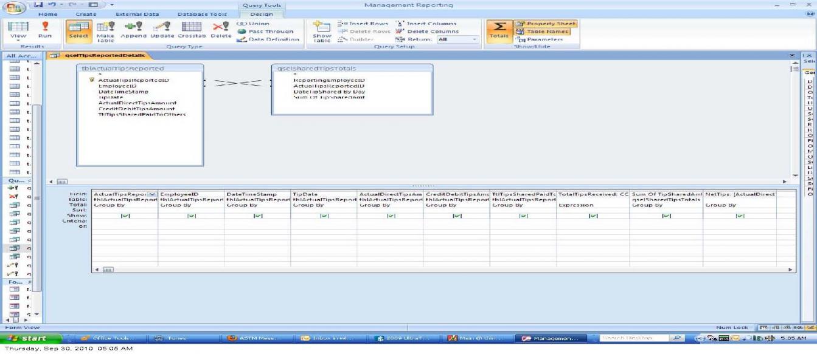Click Delete Columns in Query Setup

[x=427, y=32]
